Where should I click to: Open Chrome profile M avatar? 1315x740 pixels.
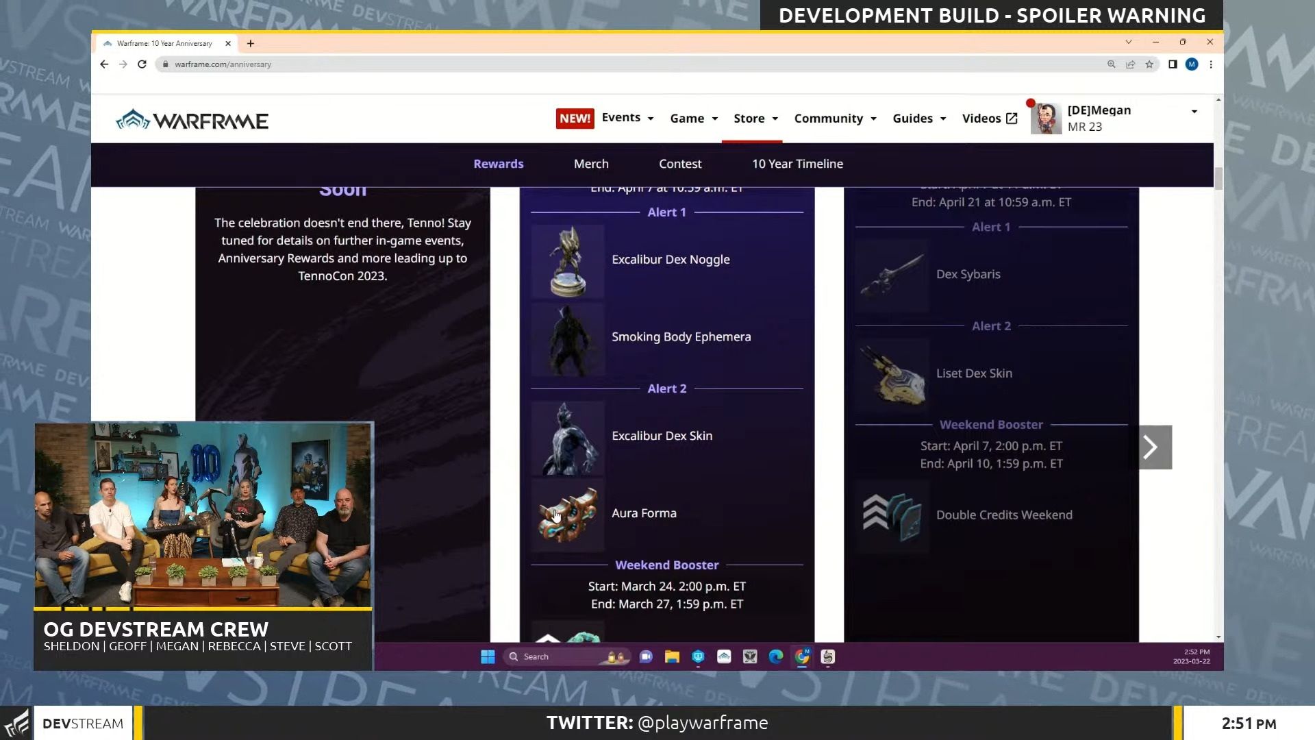click(x=1192, y=64)
